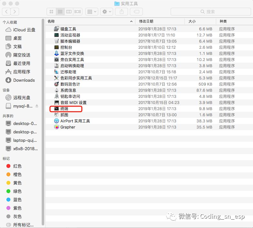Sort by the 名称 column header
This screenshot has height=228, width=253.
pos(90,21)
